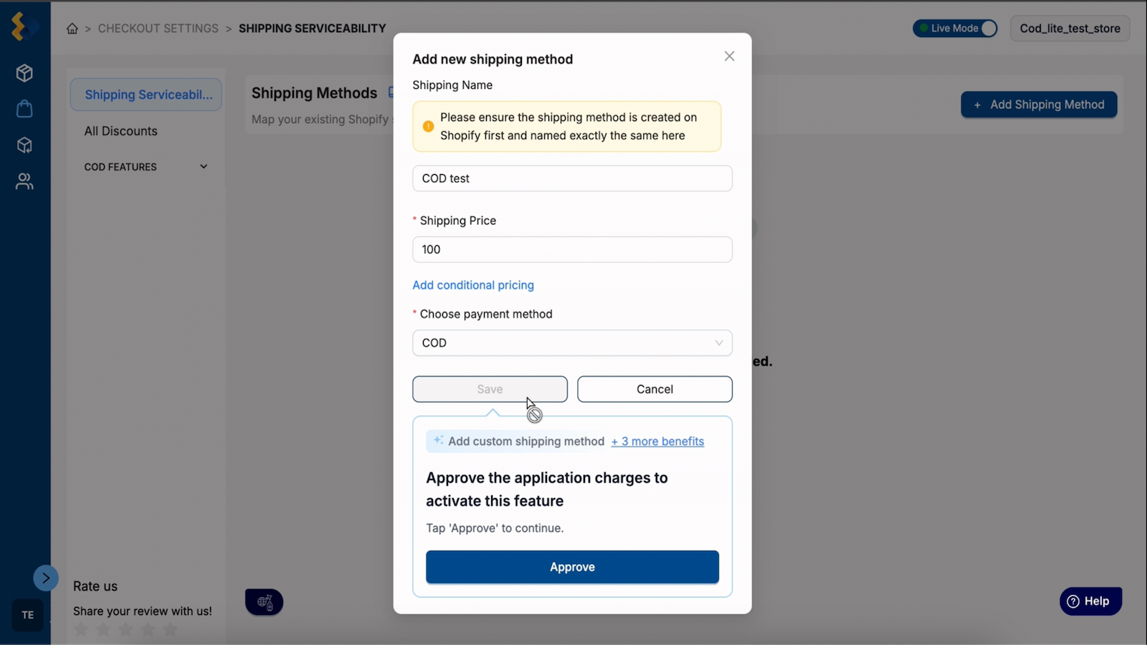Screen dimensions: 1147x645
Task: Click the app logo in the sidebar
Action: 24,27
